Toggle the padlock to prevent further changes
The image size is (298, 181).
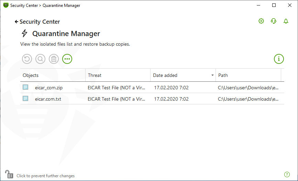tap(9, 174)
